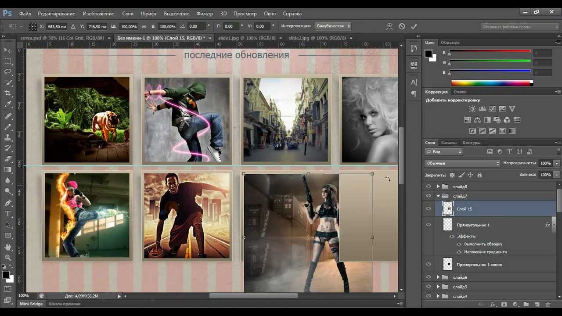562x316 pixels.
Task: Pick the Hand tool in toolbar
Action: (8, 247)
